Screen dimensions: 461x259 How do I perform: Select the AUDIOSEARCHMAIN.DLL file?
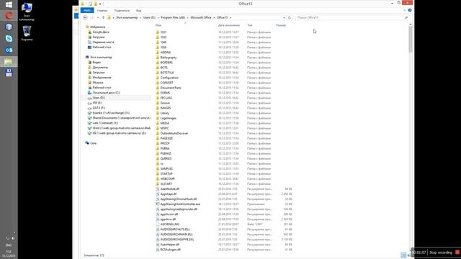click(x=176, y=235)
